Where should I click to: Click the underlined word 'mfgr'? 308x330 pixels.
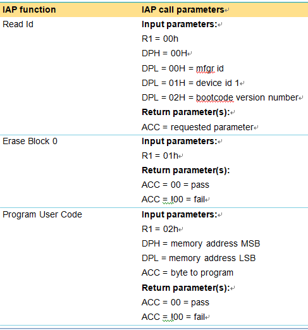pyautogui.click(x=206, y=69)
